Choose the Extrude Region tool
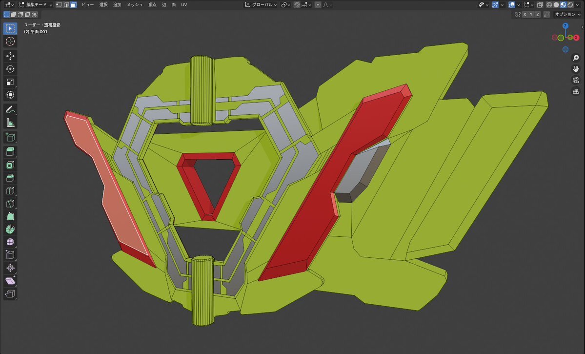585x354 pixels. pyautogui.click(x=10, y=152)
